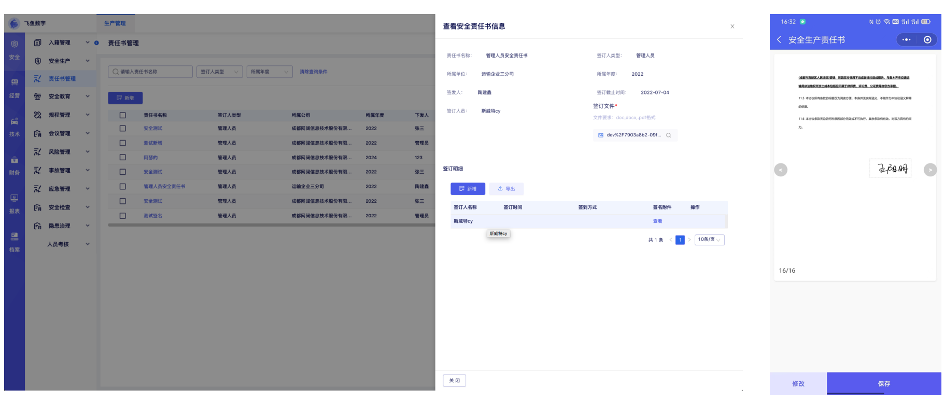
Task: Change page size via 10条/页 dropdown
Action: [709, 240]
